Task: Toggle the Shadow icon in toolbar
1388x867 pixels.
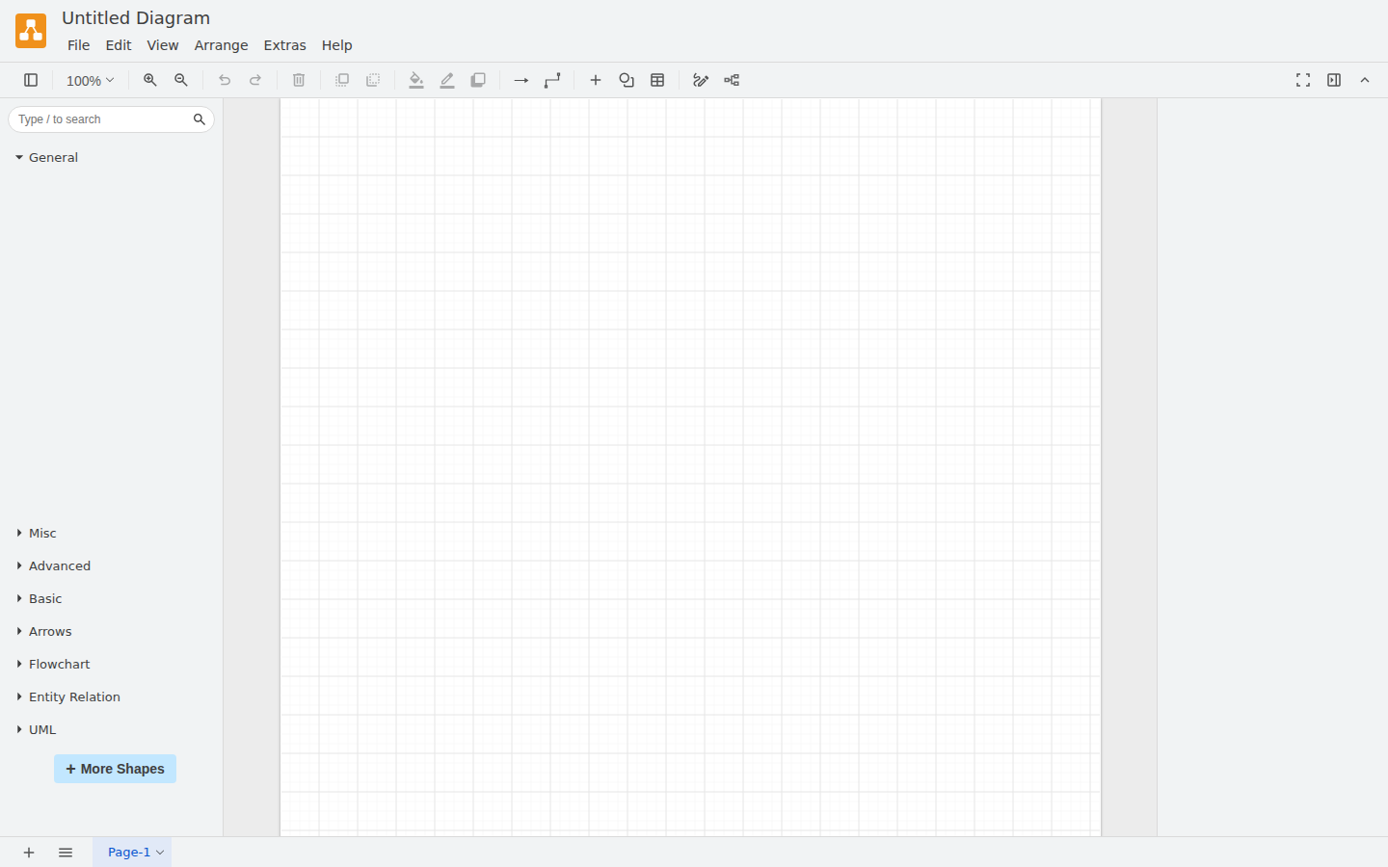Action: (x=478, y=80)
